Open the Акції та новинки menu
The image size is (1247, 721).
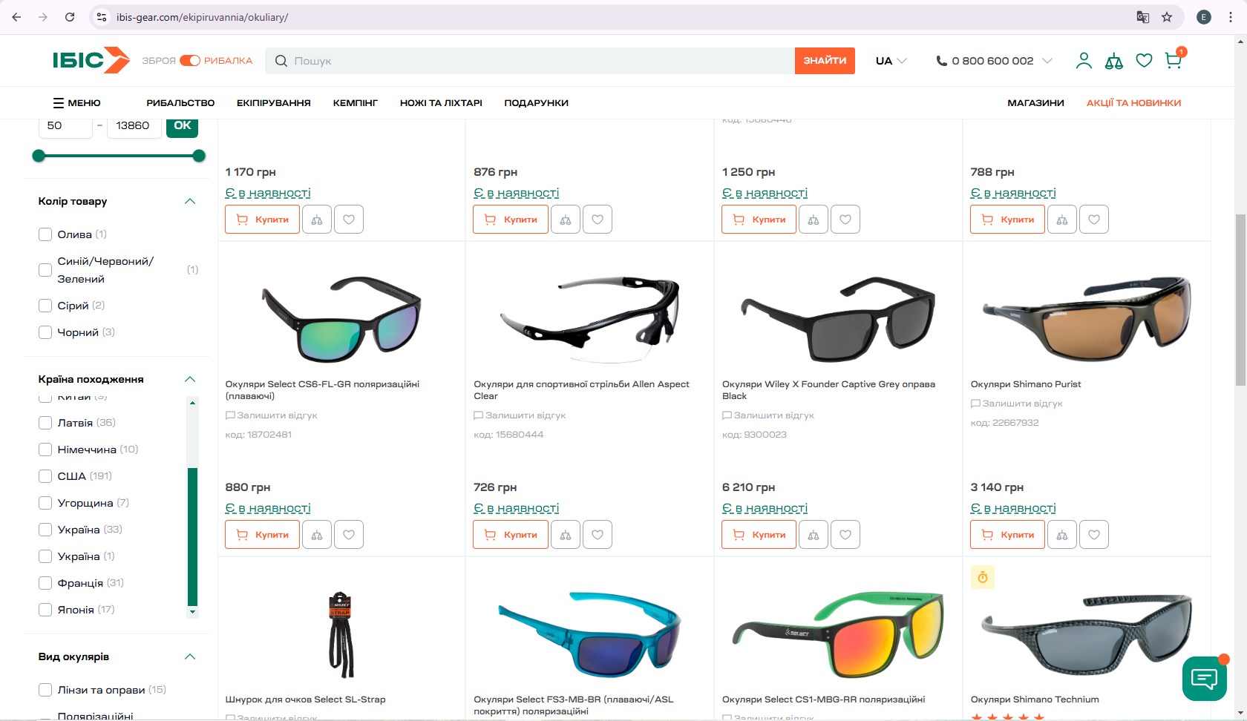pyautogui.click(x=1133, y=103)
